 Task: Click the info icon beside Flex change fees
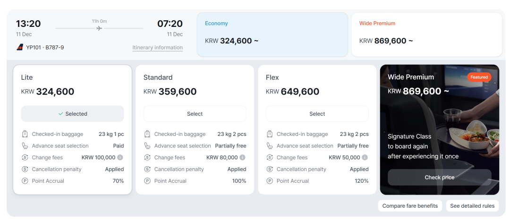click(x=365, y=158)
